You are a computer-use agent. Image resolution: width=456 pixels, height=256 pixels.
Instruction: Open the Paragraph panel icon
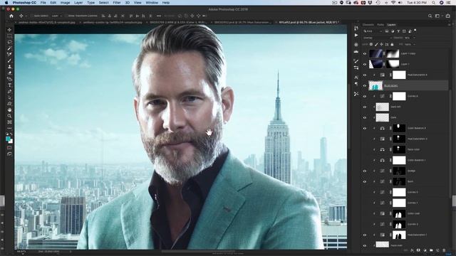356,84
